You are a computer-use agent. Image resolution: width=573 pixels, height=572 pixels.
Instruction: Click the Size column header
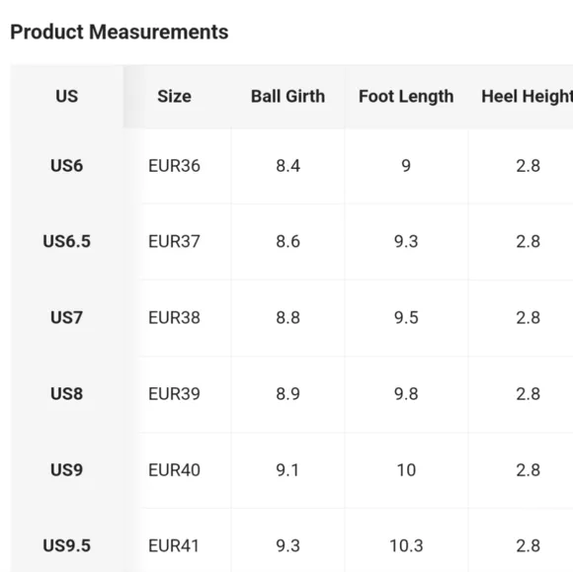click(x=174, y=97)
